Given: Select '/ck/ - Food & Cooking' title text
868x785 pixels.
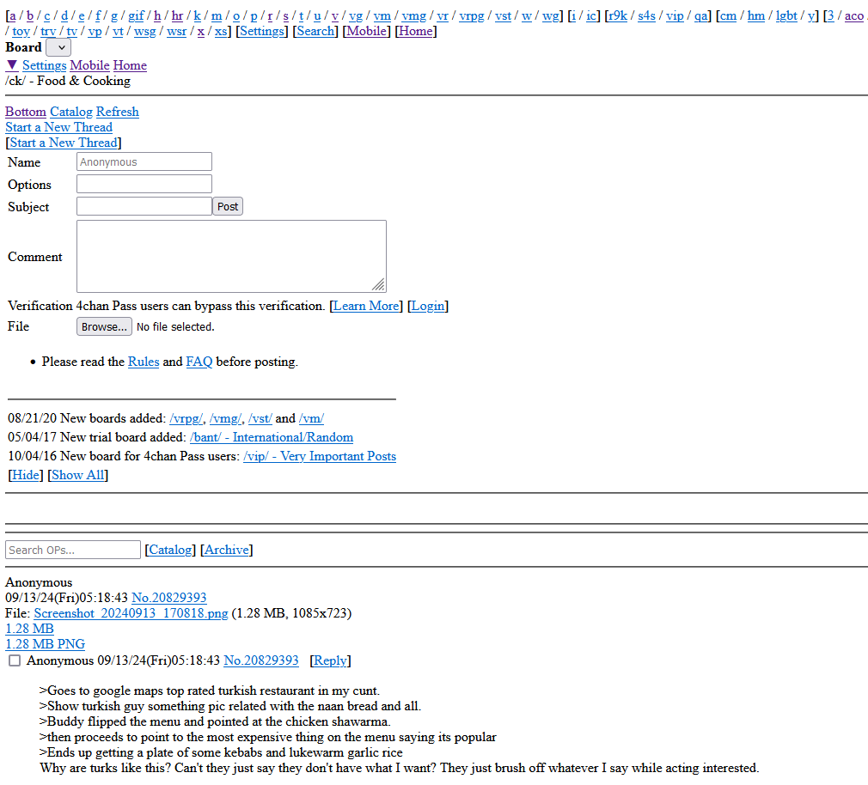Looking at the screenshot, I should (x=68, y=81).
